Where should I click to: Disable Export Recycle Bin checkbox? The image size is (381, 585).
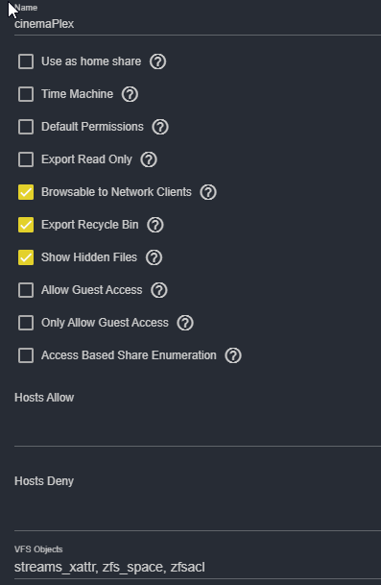tap(26, 225)
